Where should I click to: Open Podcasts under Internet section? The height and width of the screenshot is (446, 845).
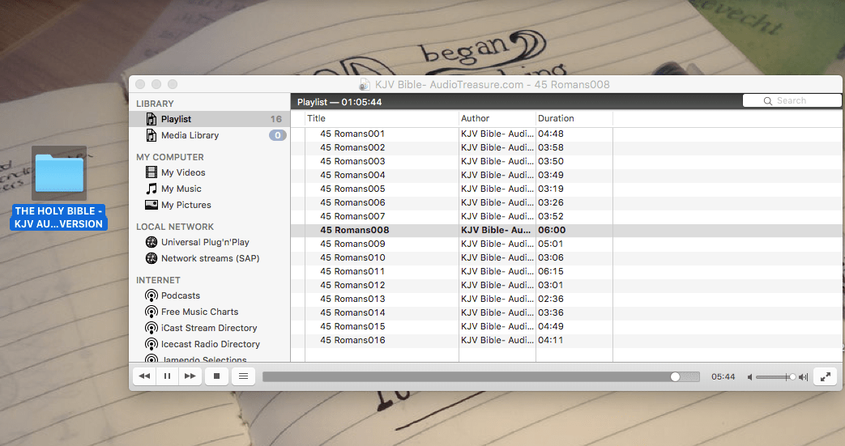point(180,295)
